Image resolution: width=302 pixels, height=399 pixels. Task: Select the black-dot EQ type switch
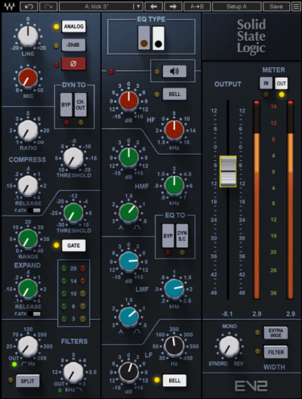click(x=159, y=38)
